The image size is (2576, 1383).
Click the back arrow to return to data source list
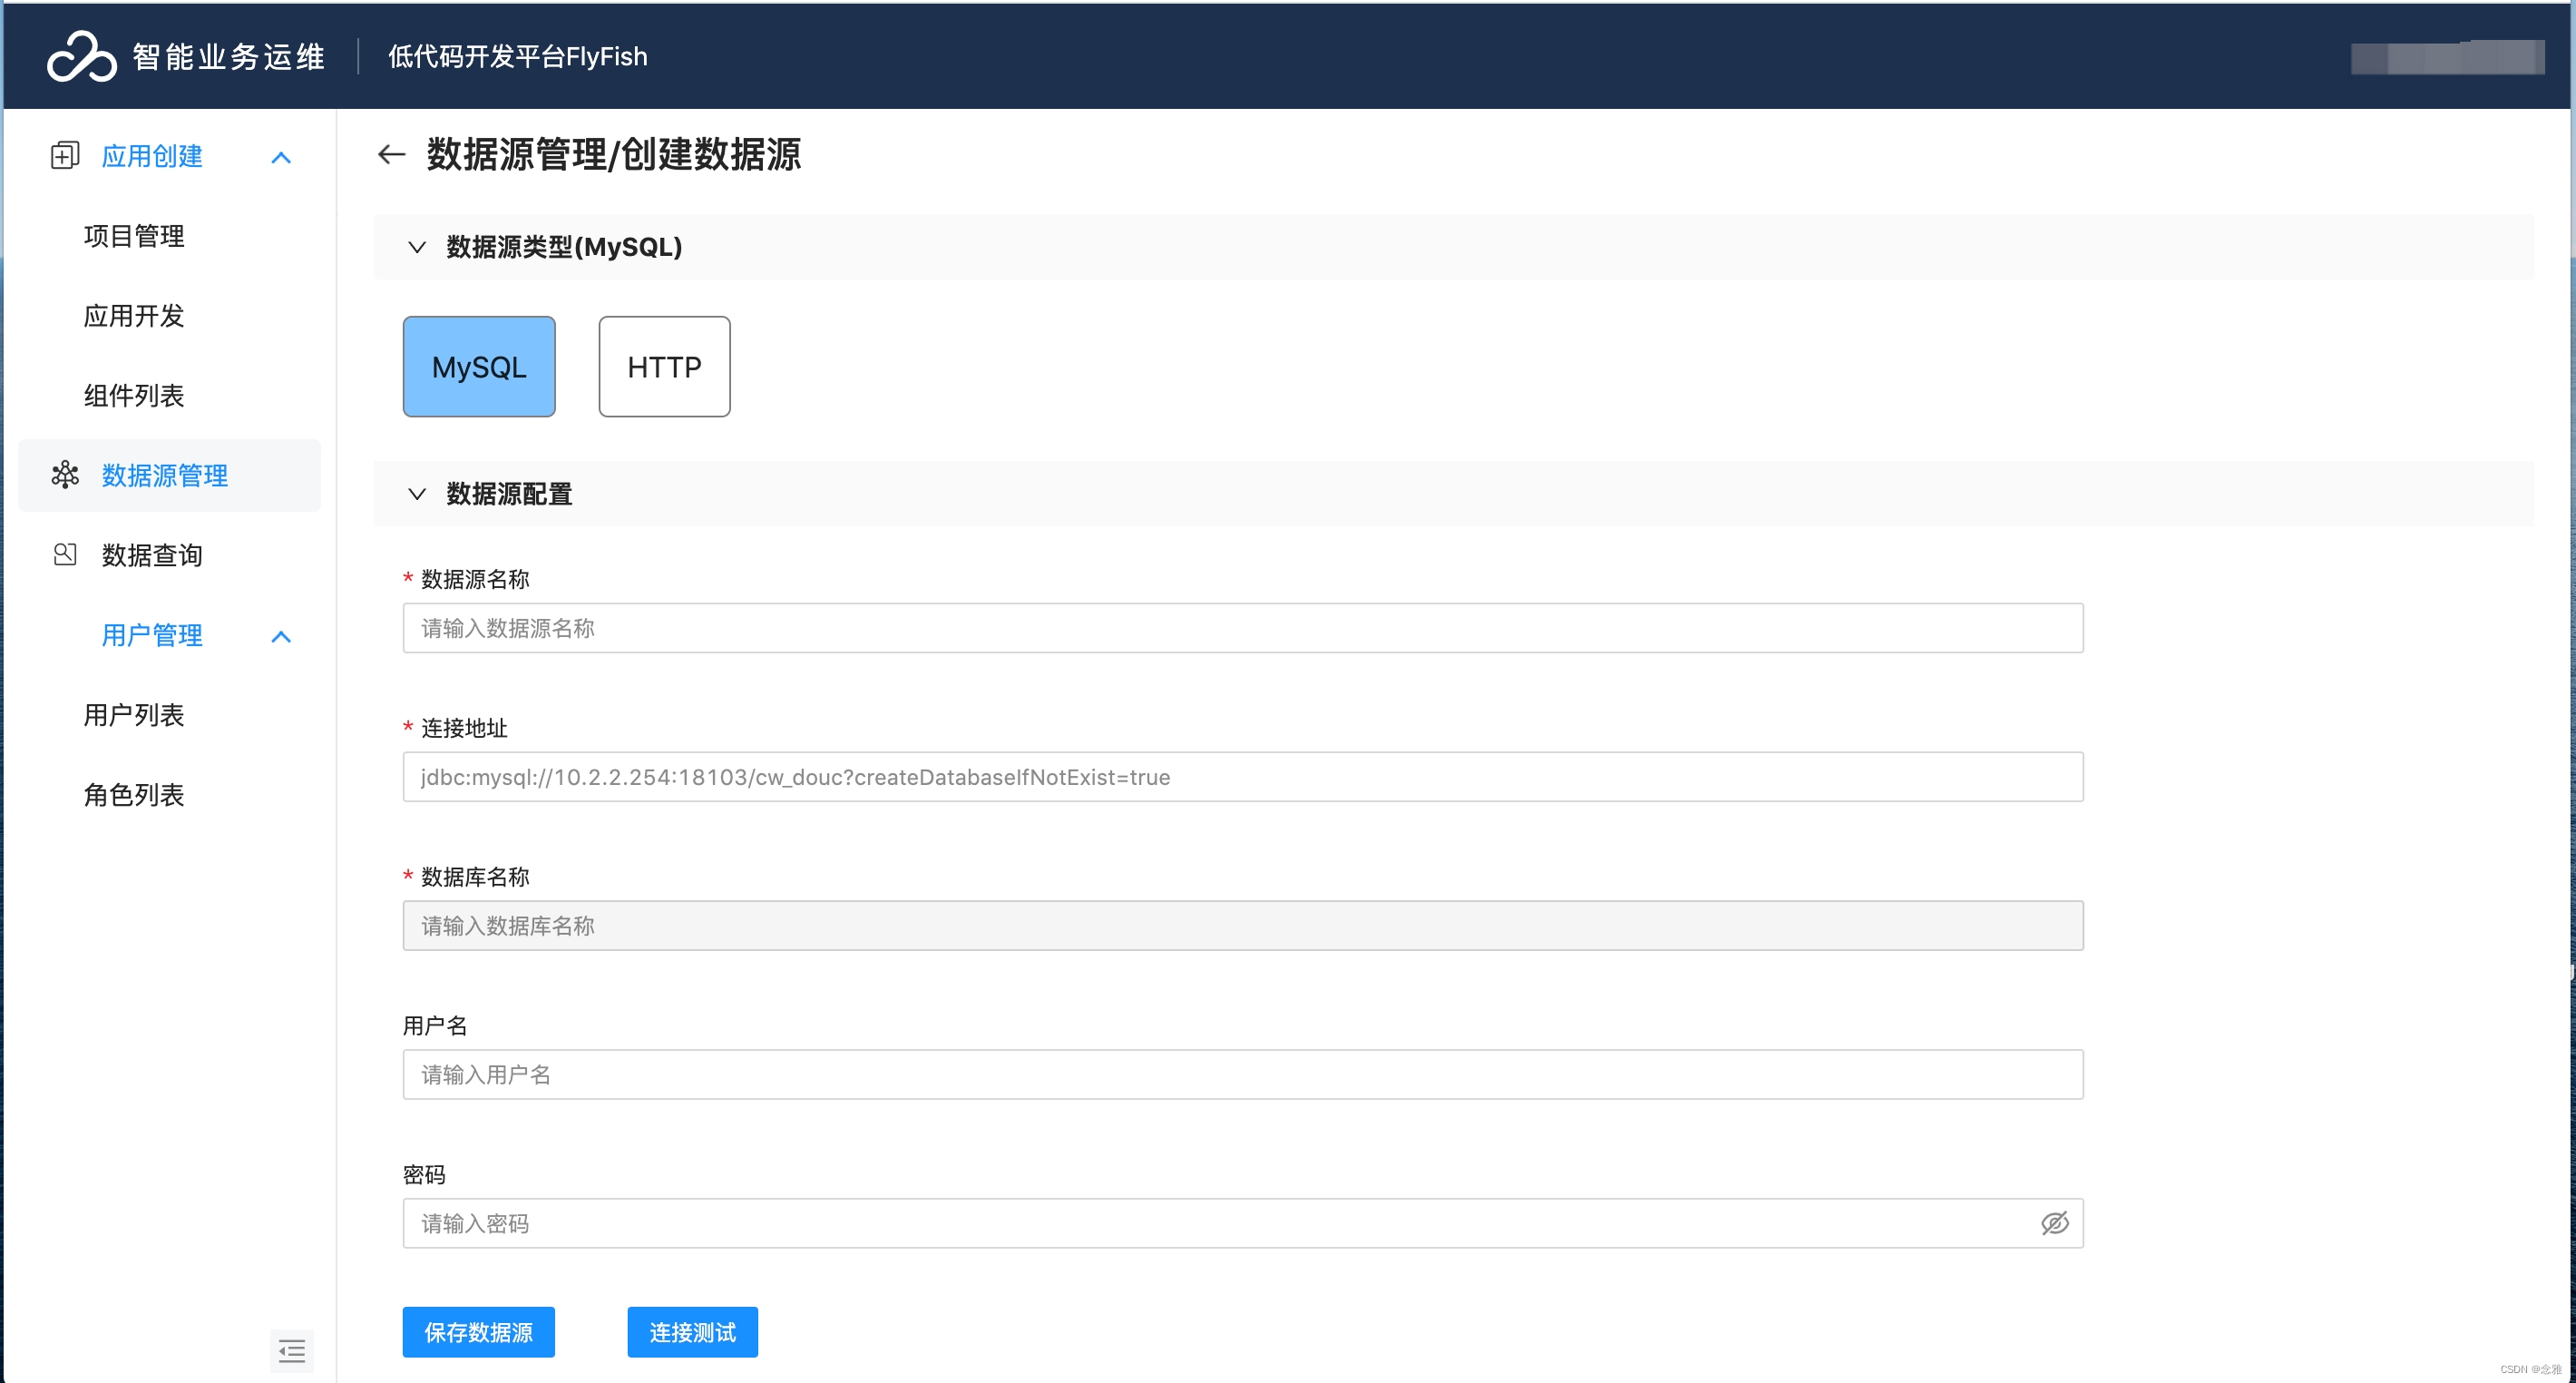click(391, 154)
